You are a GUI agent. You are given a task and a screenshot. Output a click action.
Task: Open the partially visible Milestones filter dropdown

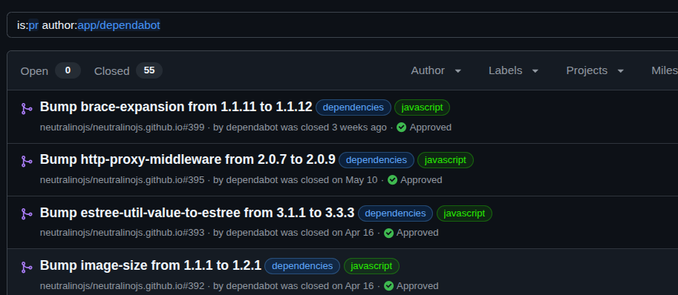[665, 70]
